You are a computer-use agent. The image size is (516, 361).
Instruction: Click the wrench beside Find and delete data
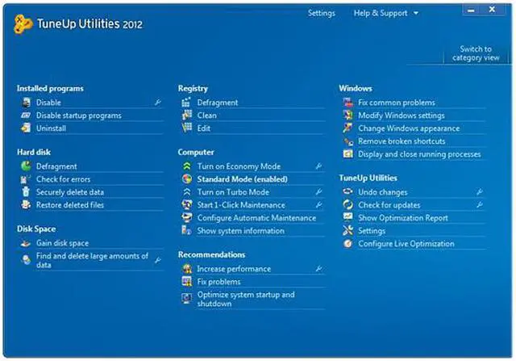tap(158, 260)
